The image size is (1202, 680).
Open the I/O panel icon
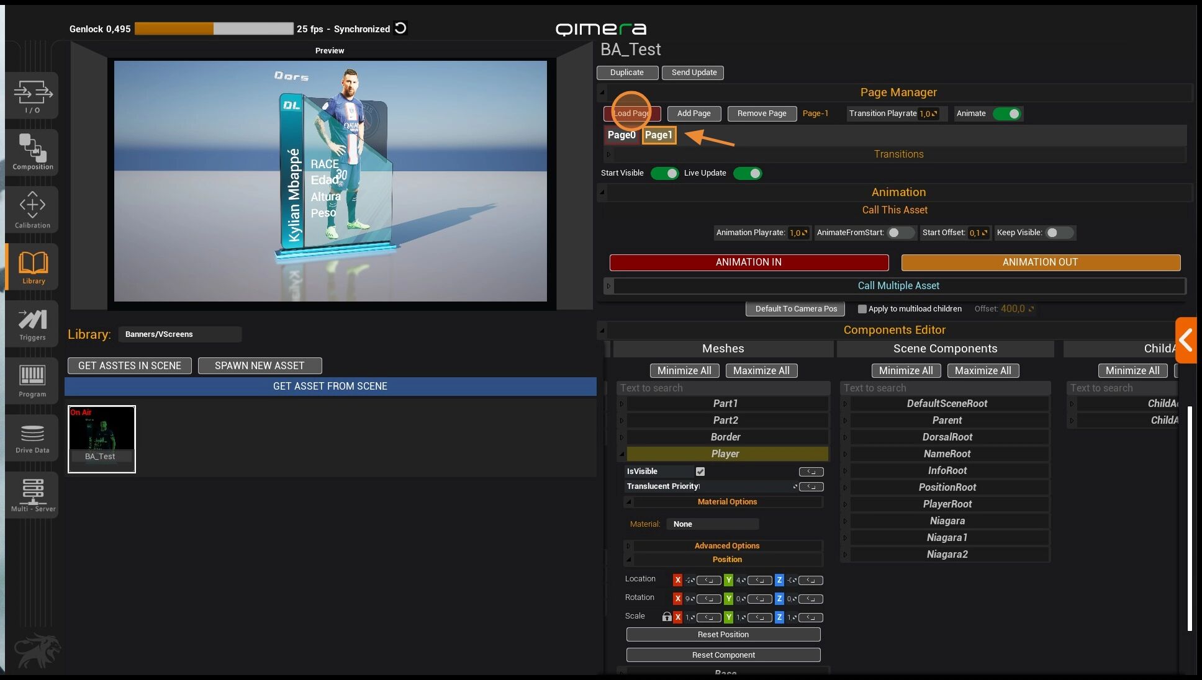32,96
